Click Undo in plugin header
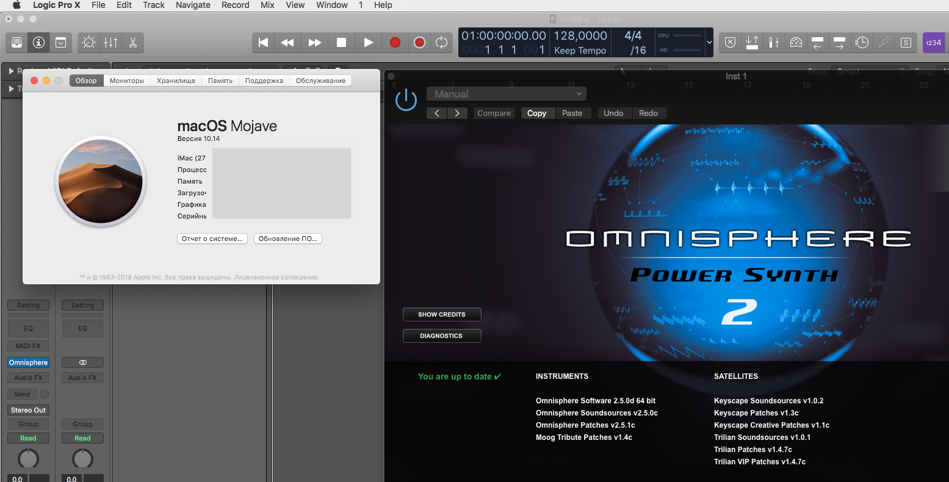949x482 pixels. (613, 113)
